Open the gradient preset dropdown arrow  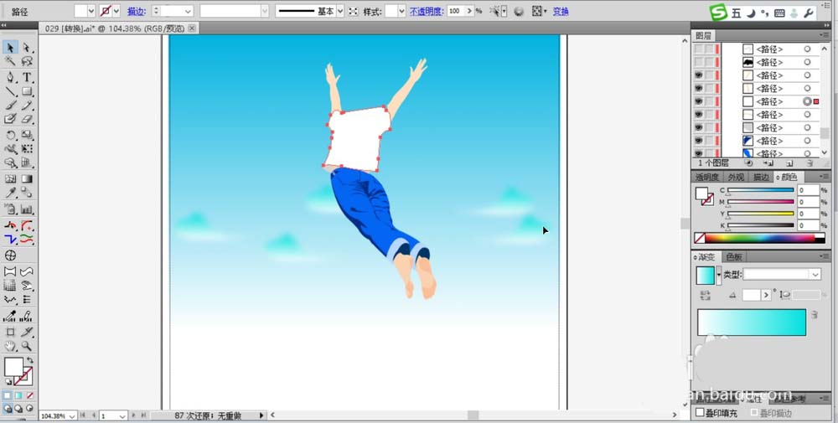719,276
